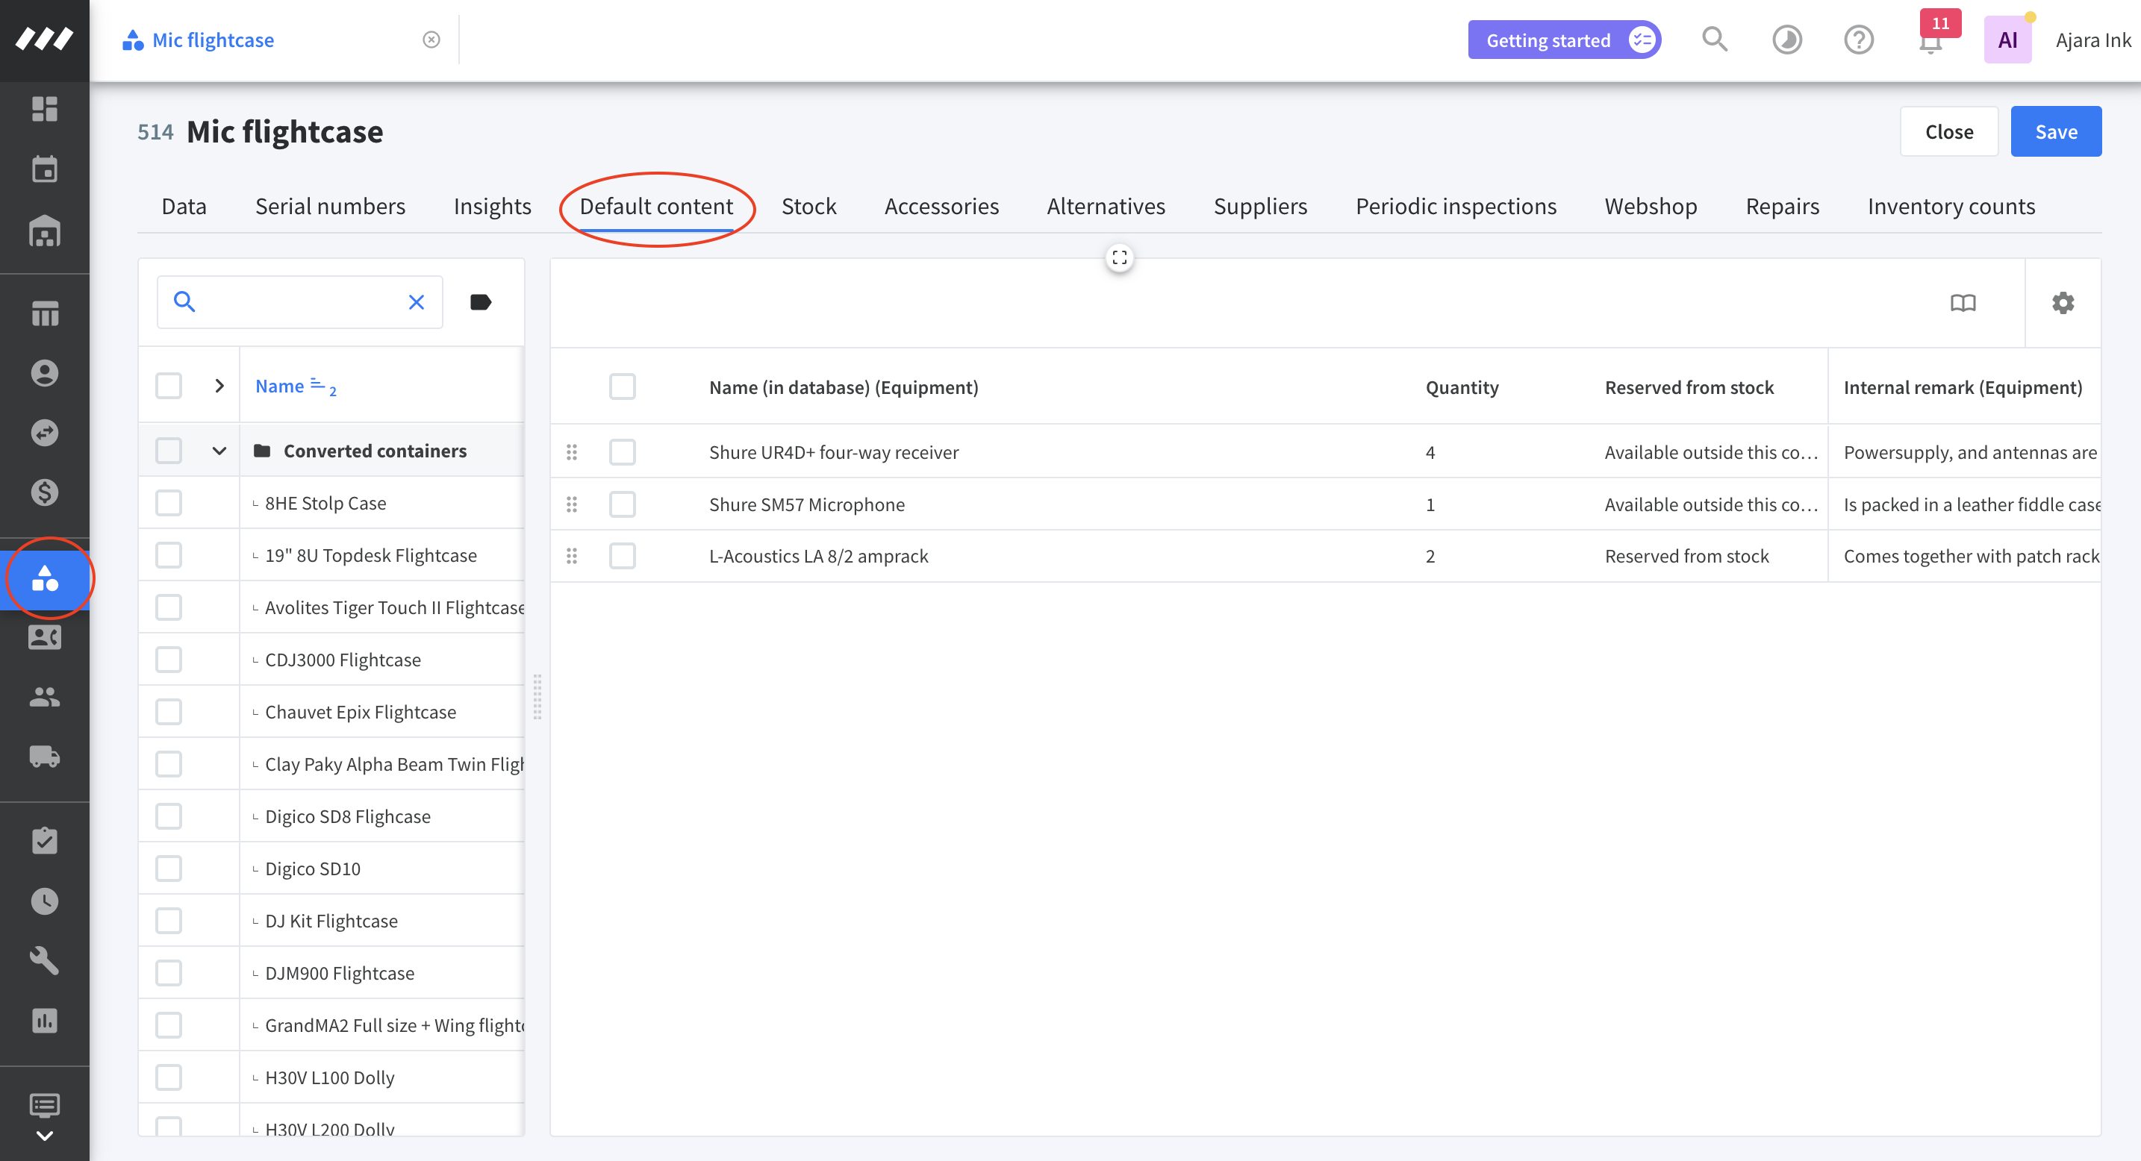Grab the drag handle of Shure UR4D+ row

tap(572, 453)
